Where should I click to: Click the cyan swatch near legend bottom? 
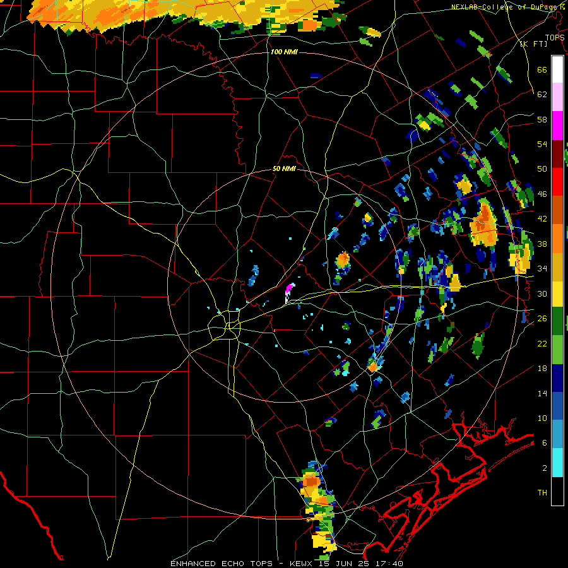pos(557,463)
